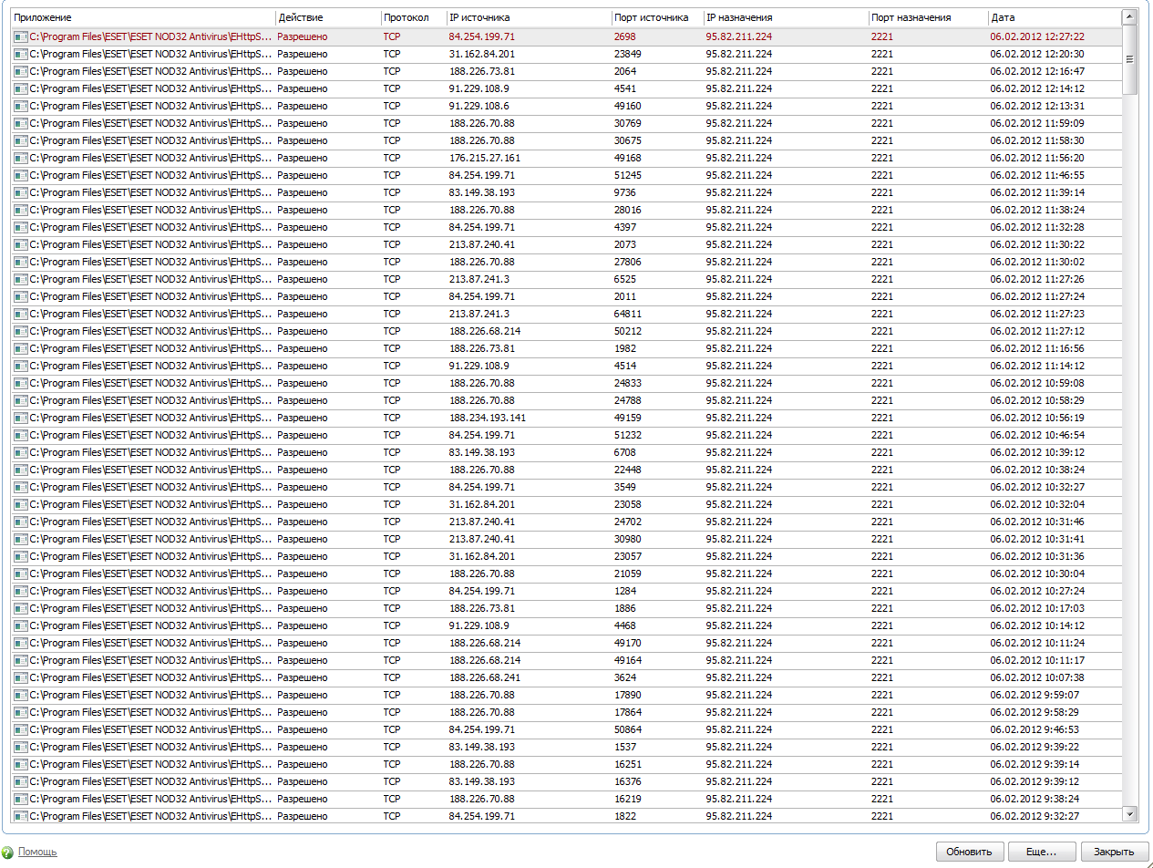Select source IP 91.229.108.6
Screen dimensions: 1153x868
pos(479,107)
